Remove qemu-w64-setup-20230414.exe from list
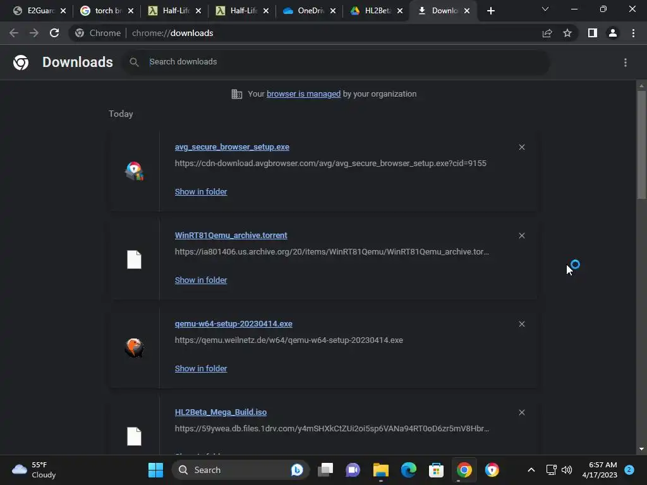 tap(522, 324)
